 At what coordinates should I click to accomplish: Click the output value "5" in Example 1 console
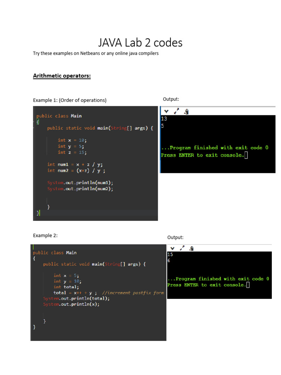[162, 126]
